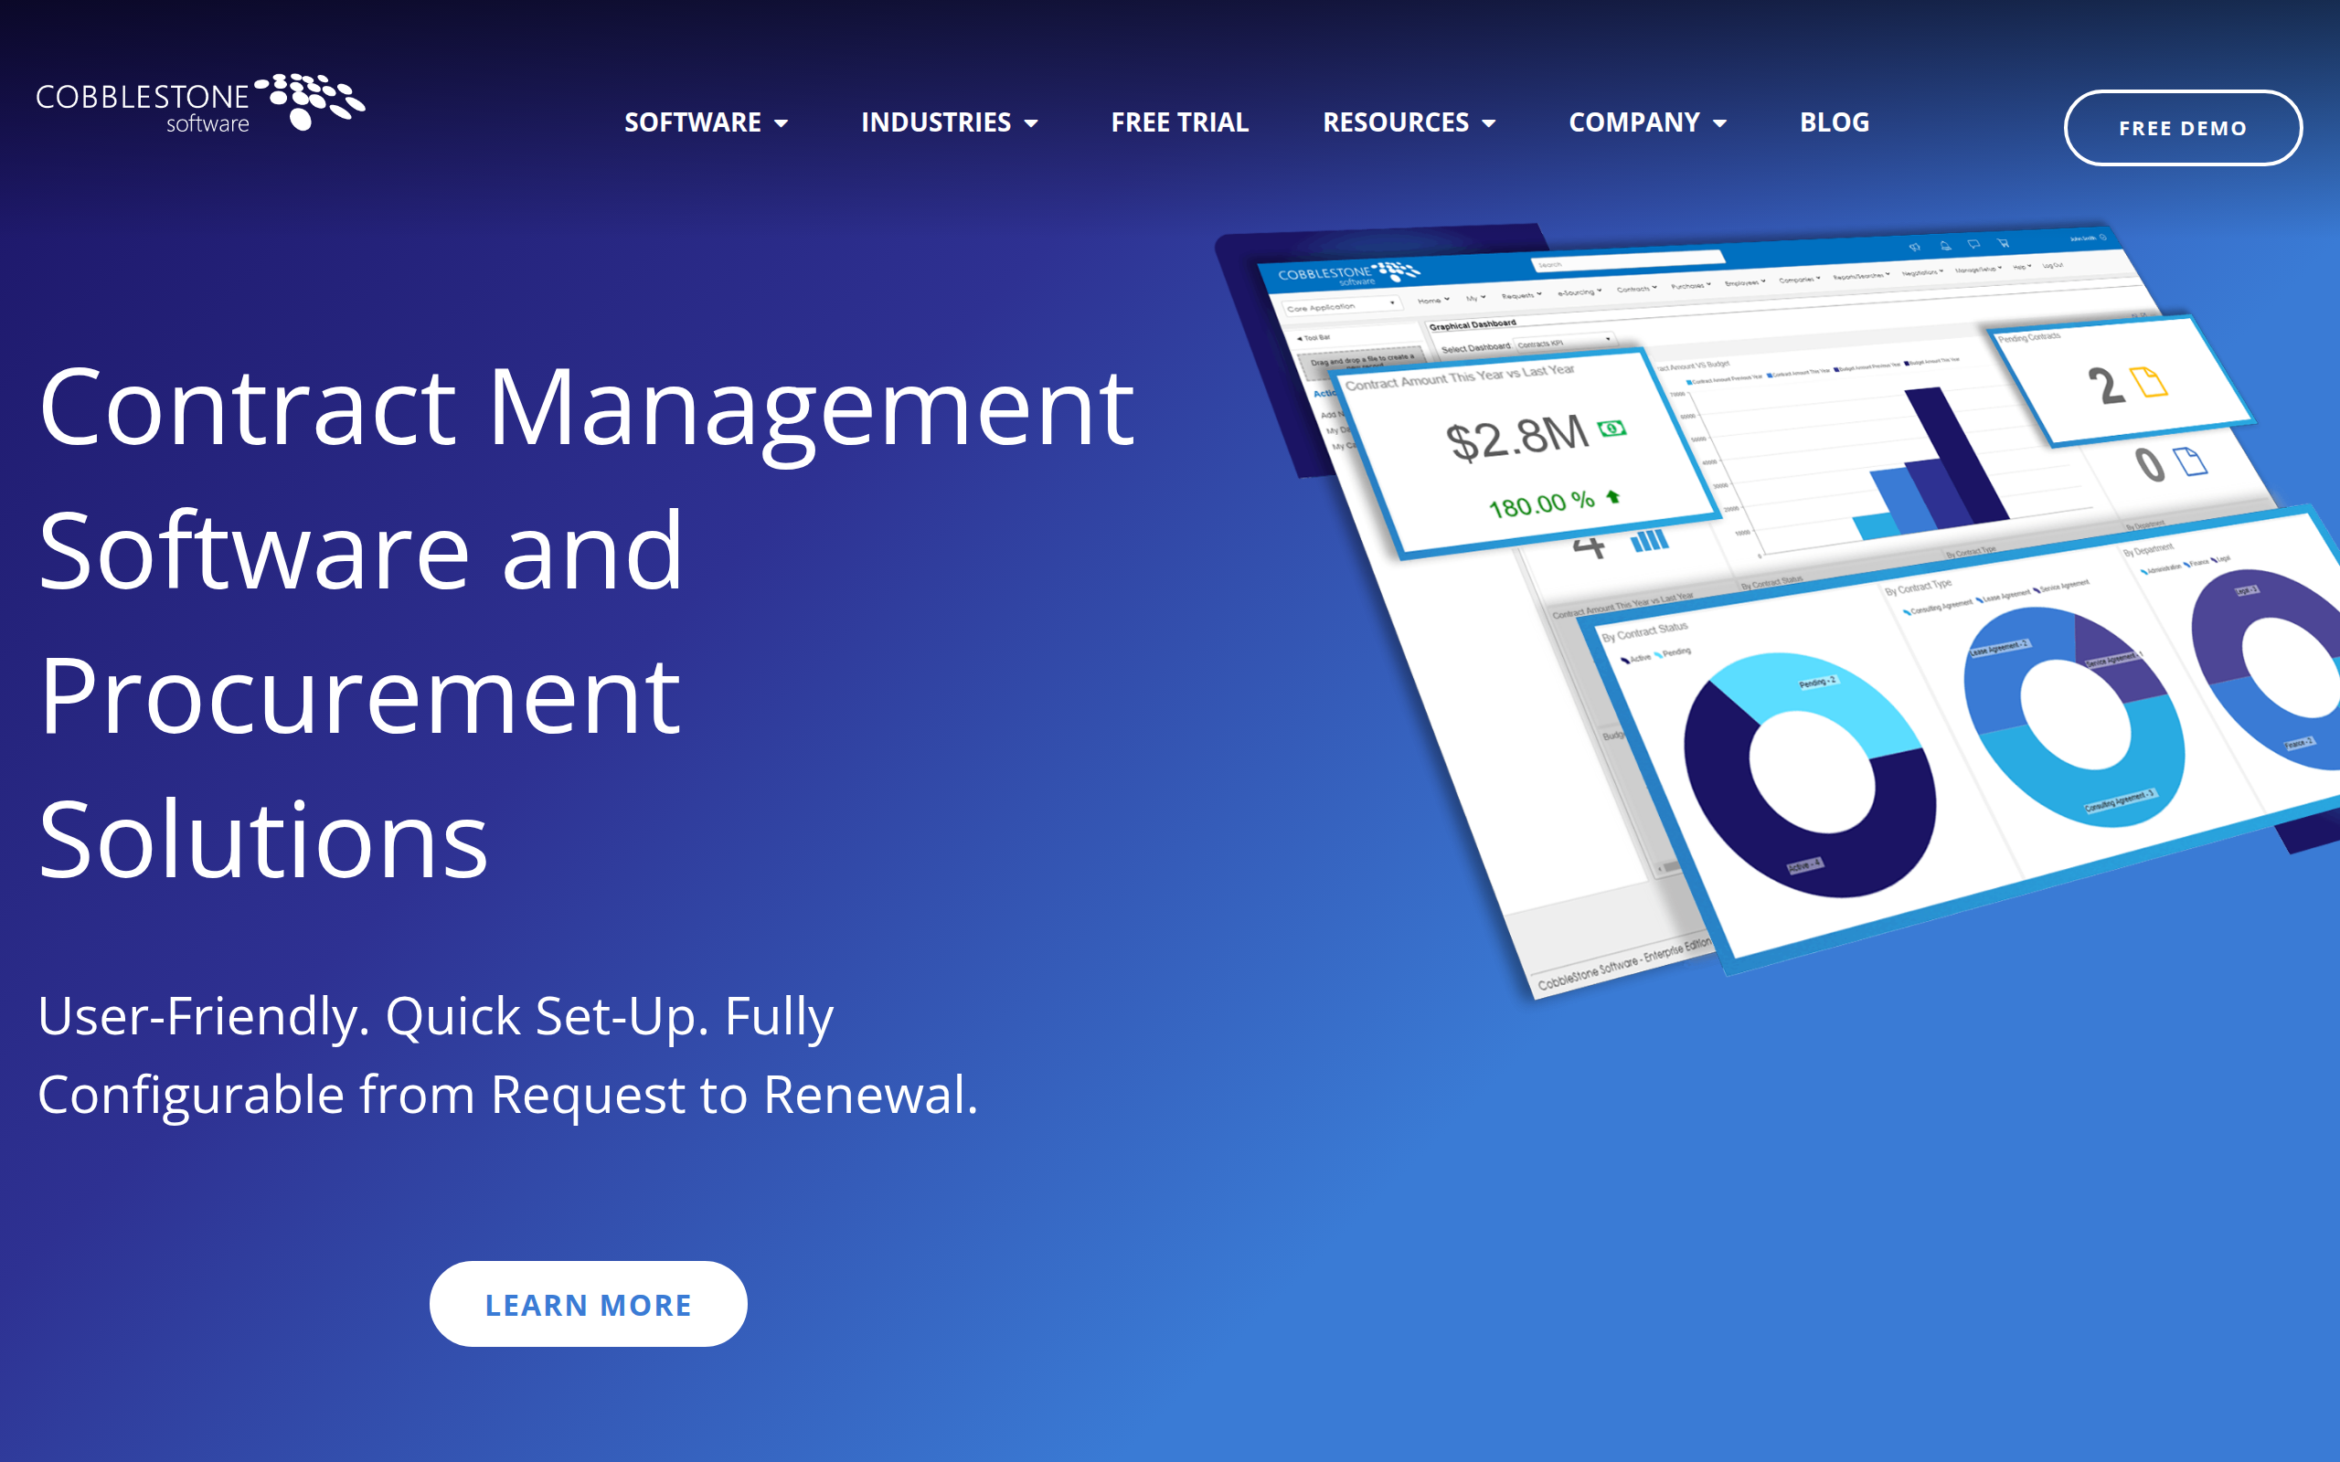Open the Free Trial nav item
2340x1462 pixels.
(1180, 122)
